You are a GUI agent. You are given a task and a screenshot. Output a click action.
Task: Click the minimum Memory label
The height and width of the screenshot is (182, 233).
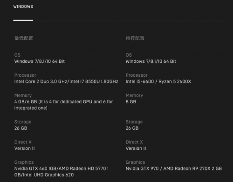click(23, 95)
